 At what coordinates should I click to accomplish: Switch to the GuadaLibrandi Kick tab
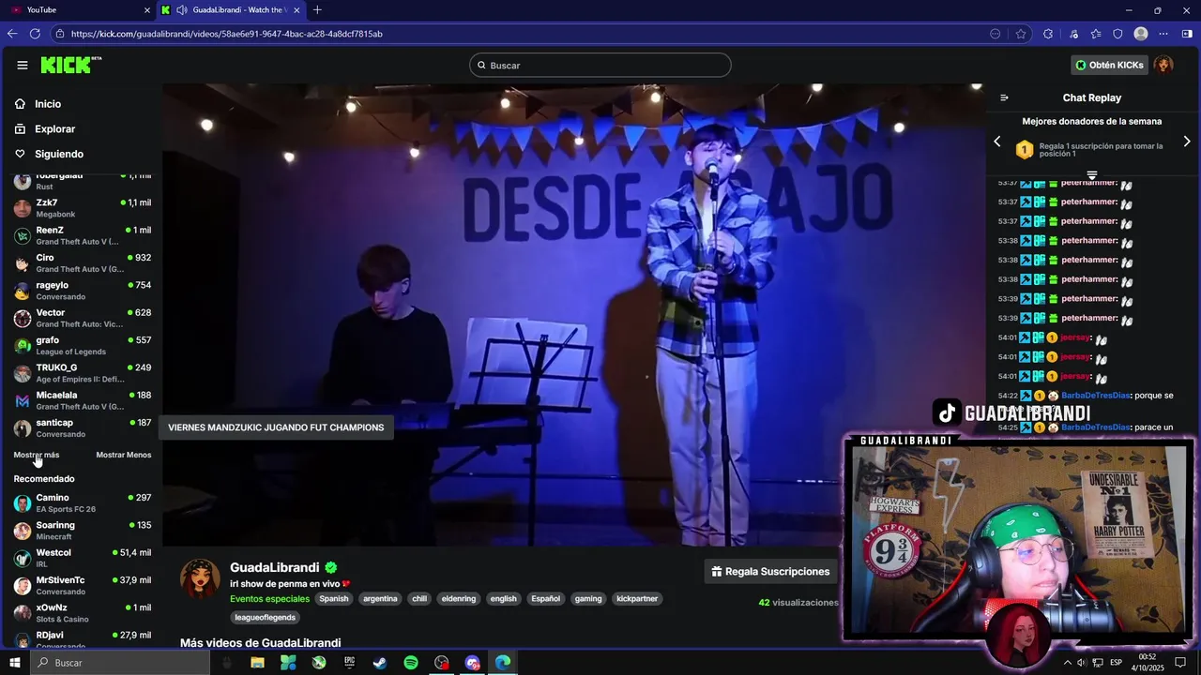229,9
